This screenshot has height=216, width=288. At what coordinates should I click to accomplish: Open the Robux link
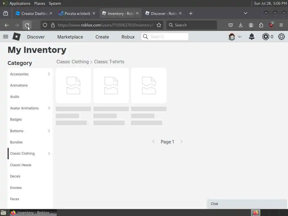click(x=128, y=37)
